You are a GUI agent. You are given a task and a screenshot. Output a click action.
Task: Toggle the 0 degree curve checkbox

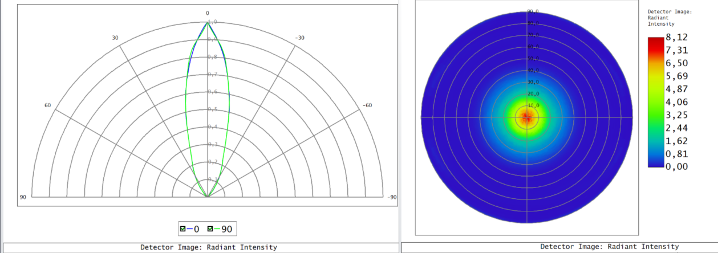pos(182,229)
